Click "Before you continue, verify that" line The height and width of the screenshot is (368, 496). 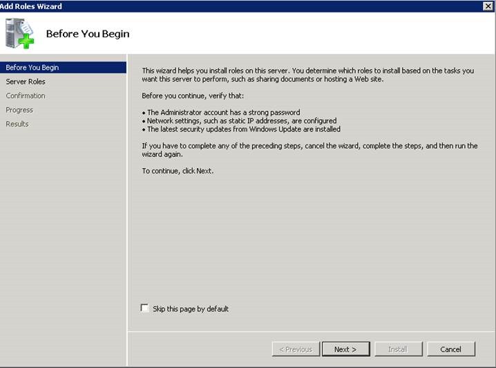(x=193, y=95)
